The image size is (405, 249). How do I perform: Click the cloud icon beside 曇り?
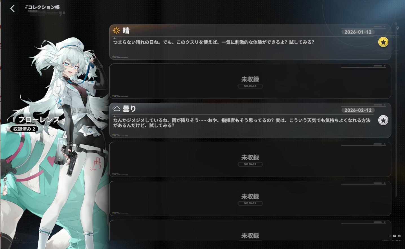point(116,109)
